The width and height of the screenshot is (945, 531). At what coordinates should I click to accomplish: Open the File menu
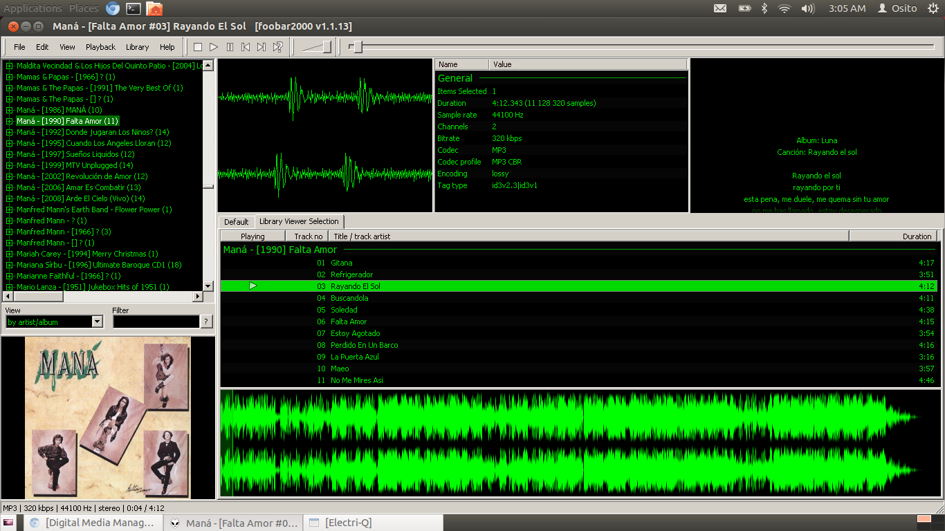19,47
